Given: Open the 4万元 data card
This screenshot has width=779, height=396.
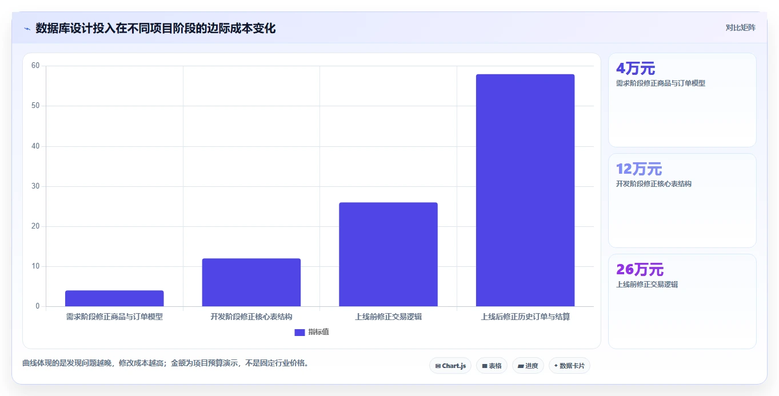Looking at the screenshot, I should tap(682, 100).
